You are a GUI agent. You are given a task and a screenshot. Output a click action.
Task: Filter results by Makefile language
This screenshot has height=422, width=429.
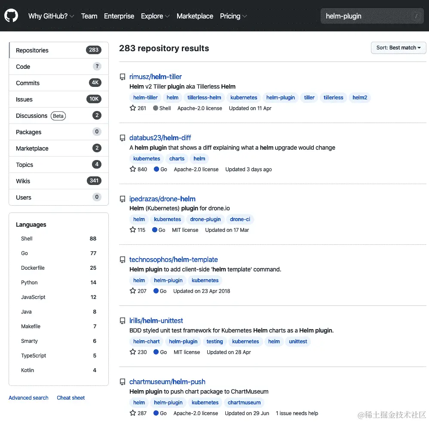[59, 326]
